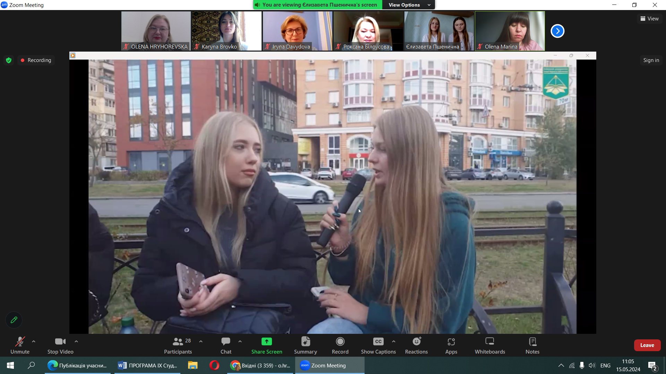Expand audio settings arrow next to Unmute
666x374 pixels.
pyautogui.click(x=34, y=341)
